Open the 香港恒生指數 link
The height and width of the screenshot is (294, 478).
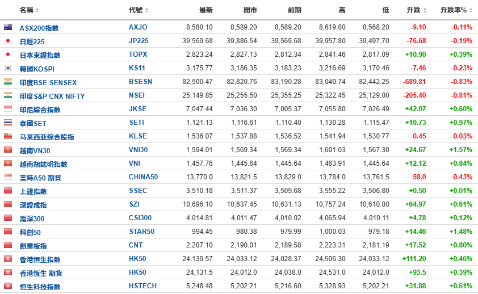click(40, 259)
